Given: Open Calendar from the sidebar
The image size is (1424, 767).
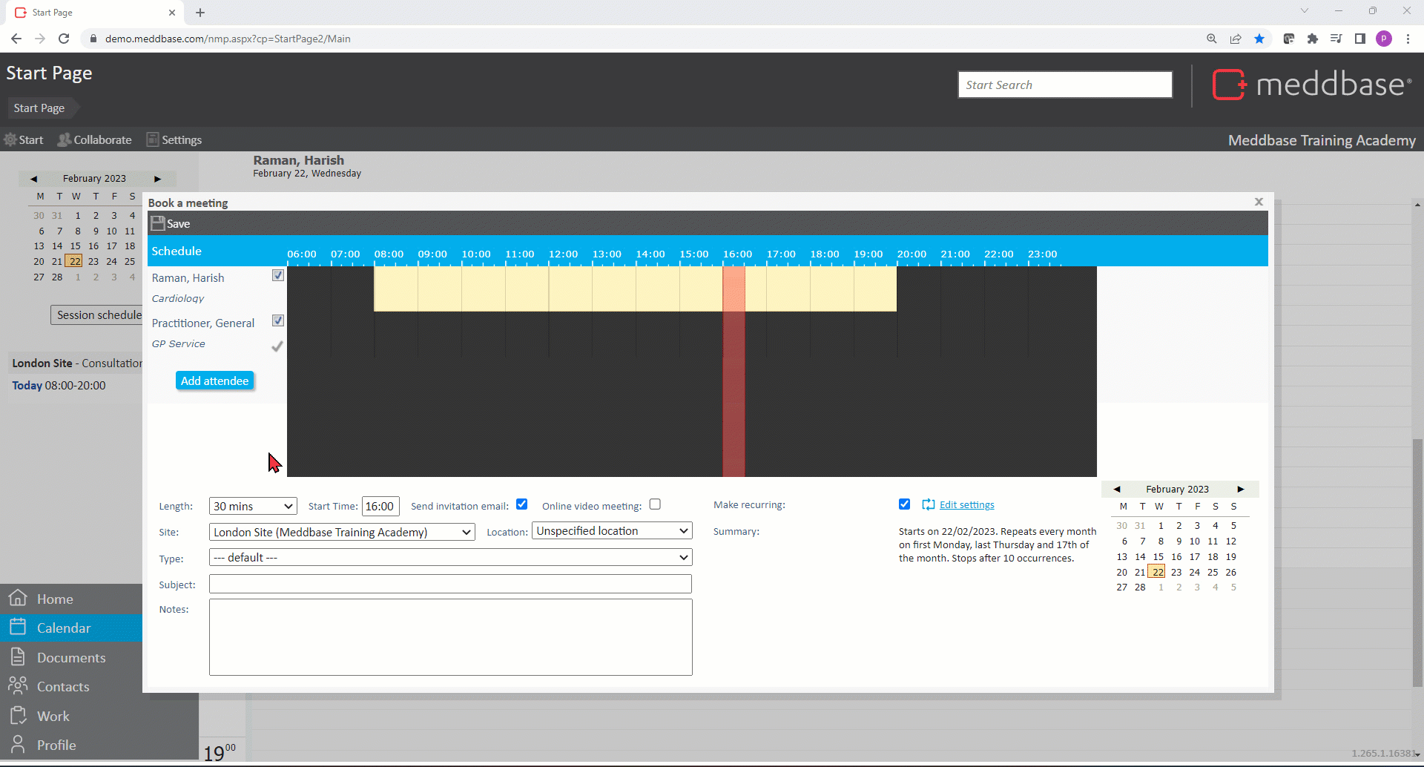Looking at the screenshot, I should 64,628.
